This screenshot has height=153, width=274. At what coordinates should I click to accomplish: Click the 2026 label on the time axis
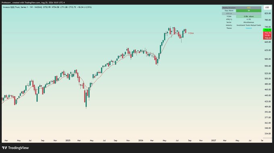(x=141, y=140)
